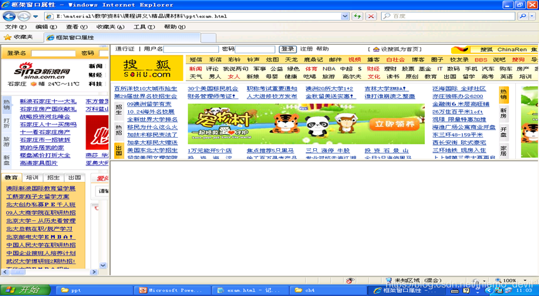Select the 热招 side tab in Sohu frame
This screenshot has height=296, width=539.
point(119,130)
